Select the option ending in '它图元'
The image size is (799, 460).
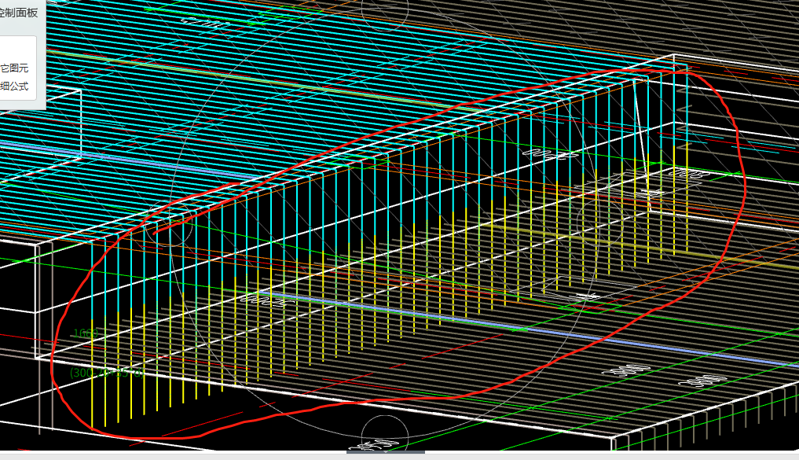(x=14, y=68)
